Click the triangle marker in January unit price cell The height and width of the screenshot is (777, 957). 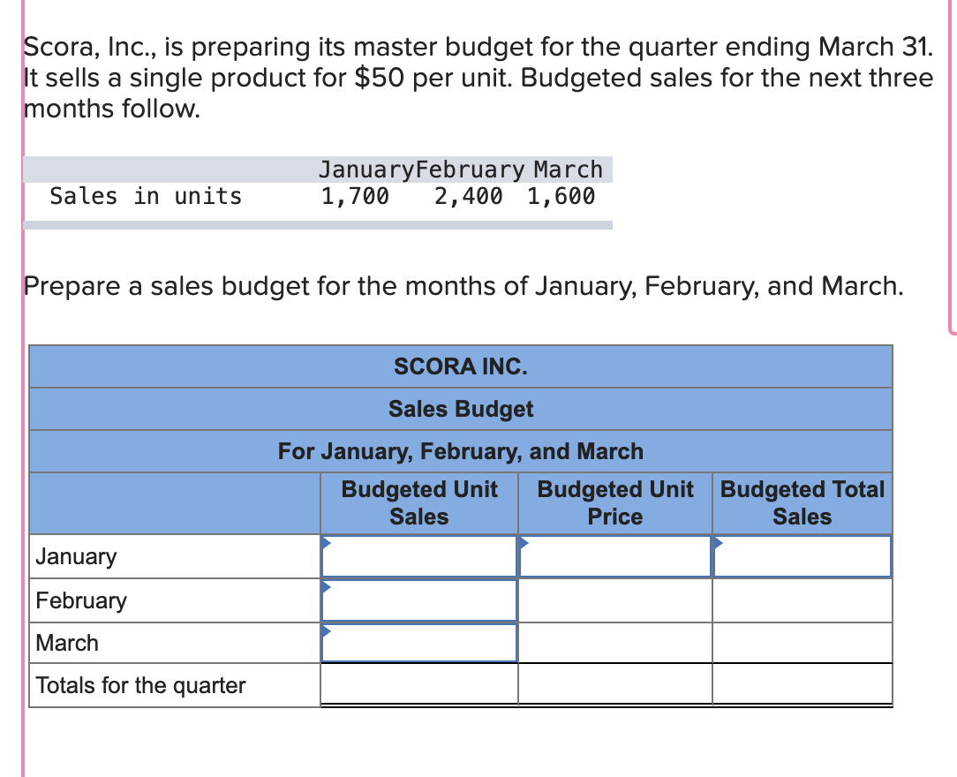coord(524,541)
